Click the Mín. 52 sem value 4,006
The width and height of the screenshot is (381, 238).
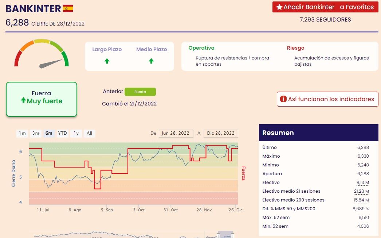pyautogui.click(x=363, y=226)
